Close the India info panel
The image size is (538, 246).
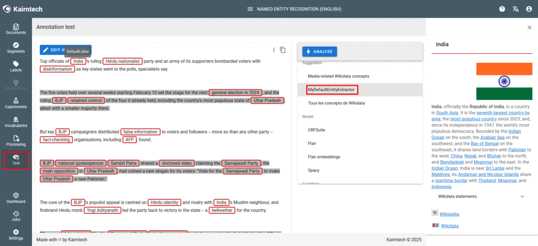point(529,27)
